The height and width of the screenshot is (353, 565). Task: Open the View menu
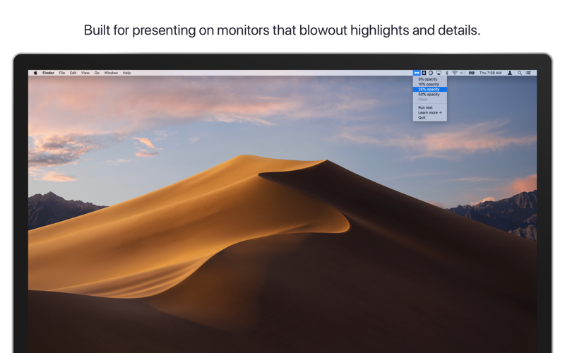pyautogui.click(x=85, y=73)
